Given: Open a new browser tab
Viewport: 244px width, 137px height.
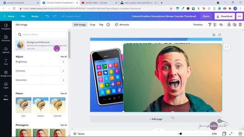Looking at the screenshot, I should tap(162, 3).
